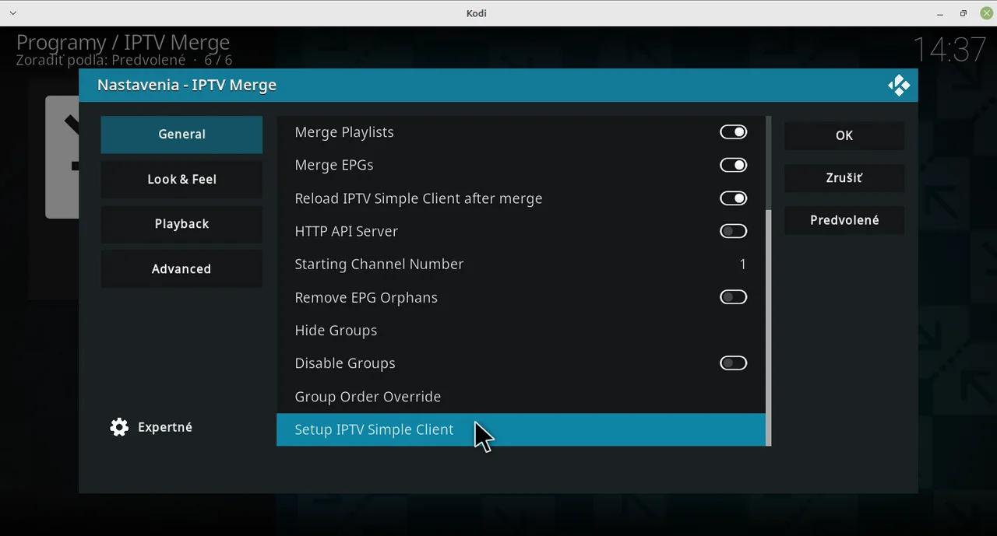Turn off Reload IPTV Simple Client after merge
997x536 pixels.
pyautogui.click(x=733, y=198)
